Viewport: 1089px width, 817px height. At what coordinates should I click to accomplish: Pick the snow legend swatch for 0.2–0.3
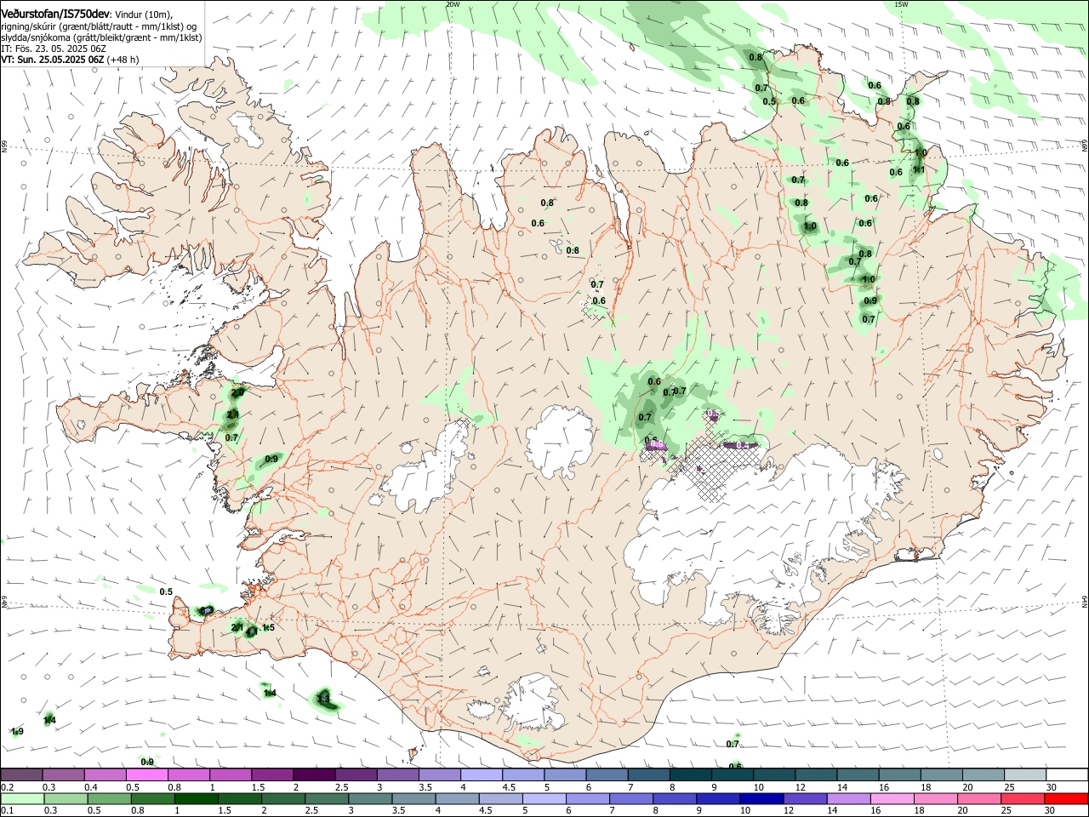21,774
